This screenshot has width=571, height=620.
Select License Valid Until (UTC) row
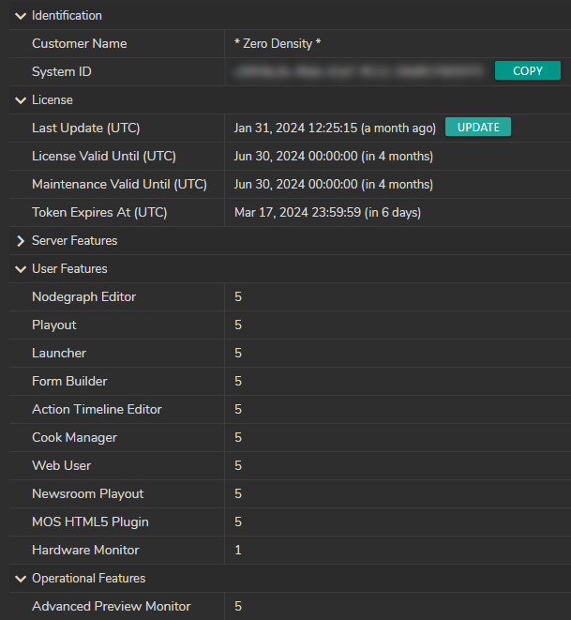[103, 156]
